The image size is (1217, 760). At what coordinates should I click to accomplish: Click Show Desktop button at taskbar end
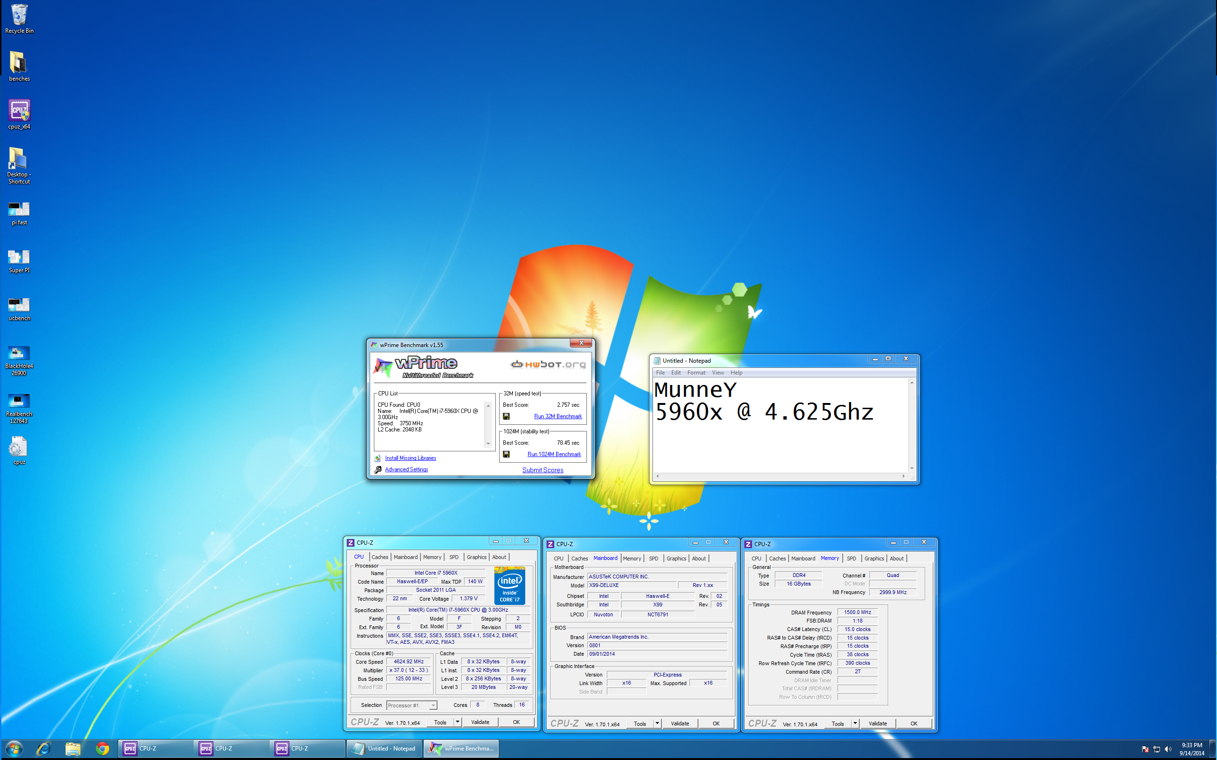[x=1213, y=749]
